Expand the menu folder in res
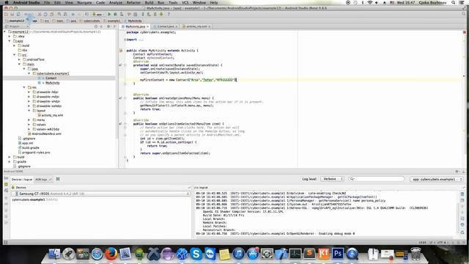Viewport: 469px width, 264px height. tap(29, 120)
